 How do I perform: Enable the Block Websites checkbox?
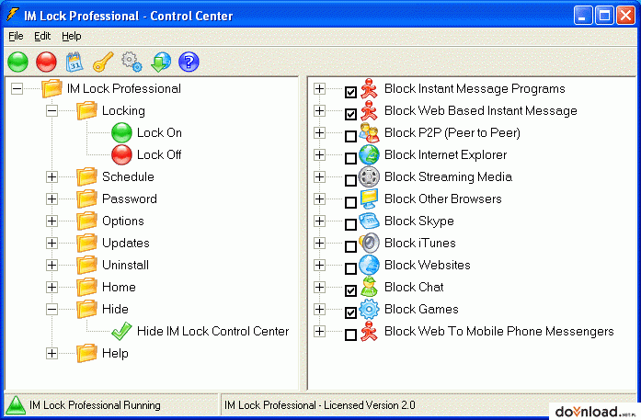pyautogui.click(x=350, y=268)
